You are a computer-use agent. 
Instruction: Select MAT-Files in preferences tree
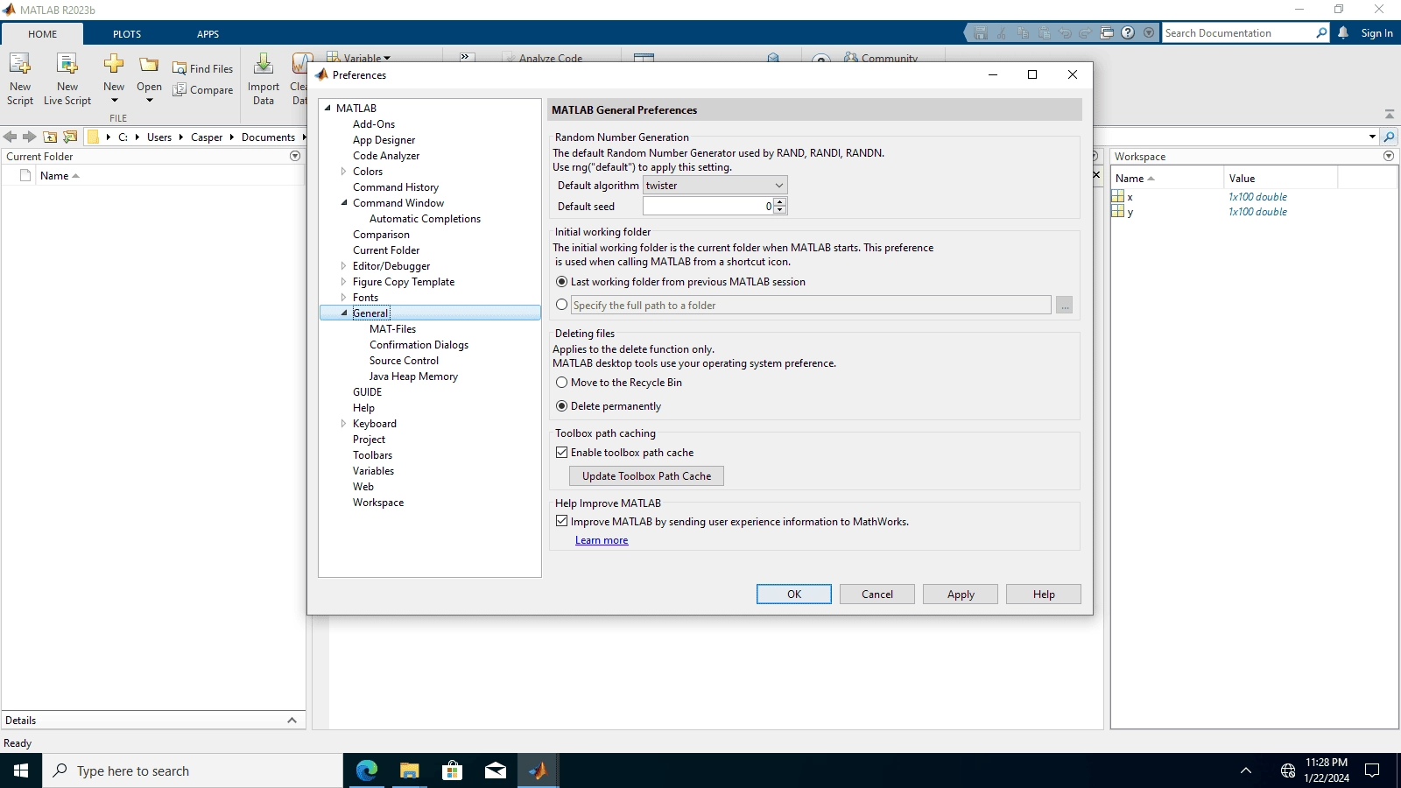tap(393, 329)
